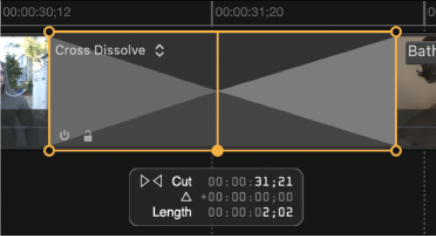Image resolution: width=436 pixels, height=236 pixels.
Task: Click the offset timecode +00:00:00;00
Action: (247, 197)
